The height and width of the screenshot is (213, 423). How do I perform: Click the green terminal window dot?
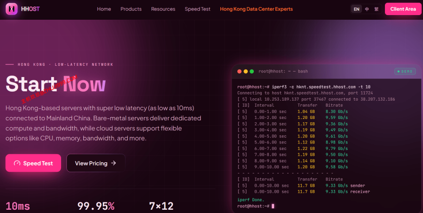pyautogui.click(x=252, y=71)
